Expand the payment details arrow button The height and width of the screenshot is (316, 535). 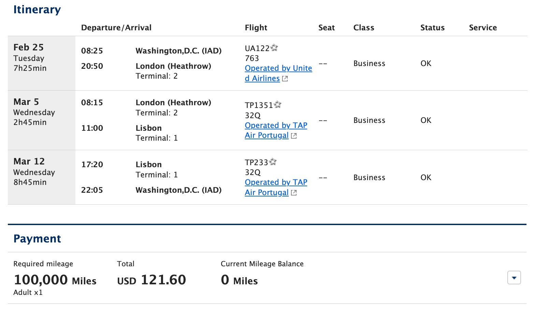click(514, 278)
